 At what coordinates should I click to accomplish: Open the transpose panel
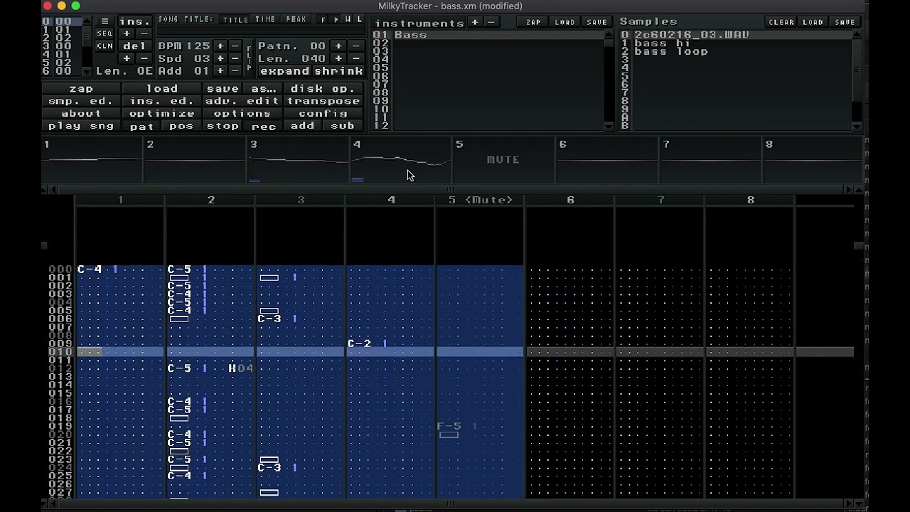point(323,101)
